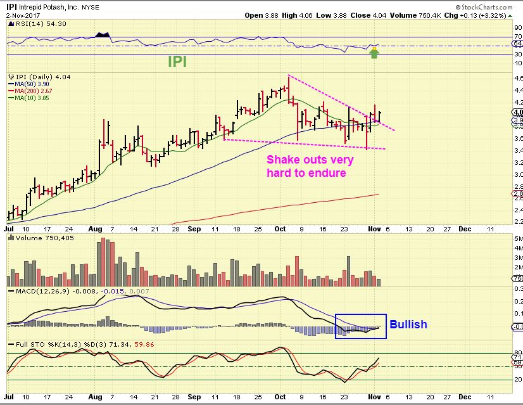Click the MACD signal value -0.015
The width and height of the screenshot is (523, 405).
pyautogui.click(x=113, y=292)
